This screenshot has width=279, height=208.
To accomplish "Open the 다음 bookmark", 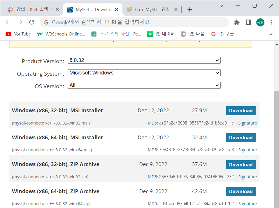I will click(x=193, y=34).
